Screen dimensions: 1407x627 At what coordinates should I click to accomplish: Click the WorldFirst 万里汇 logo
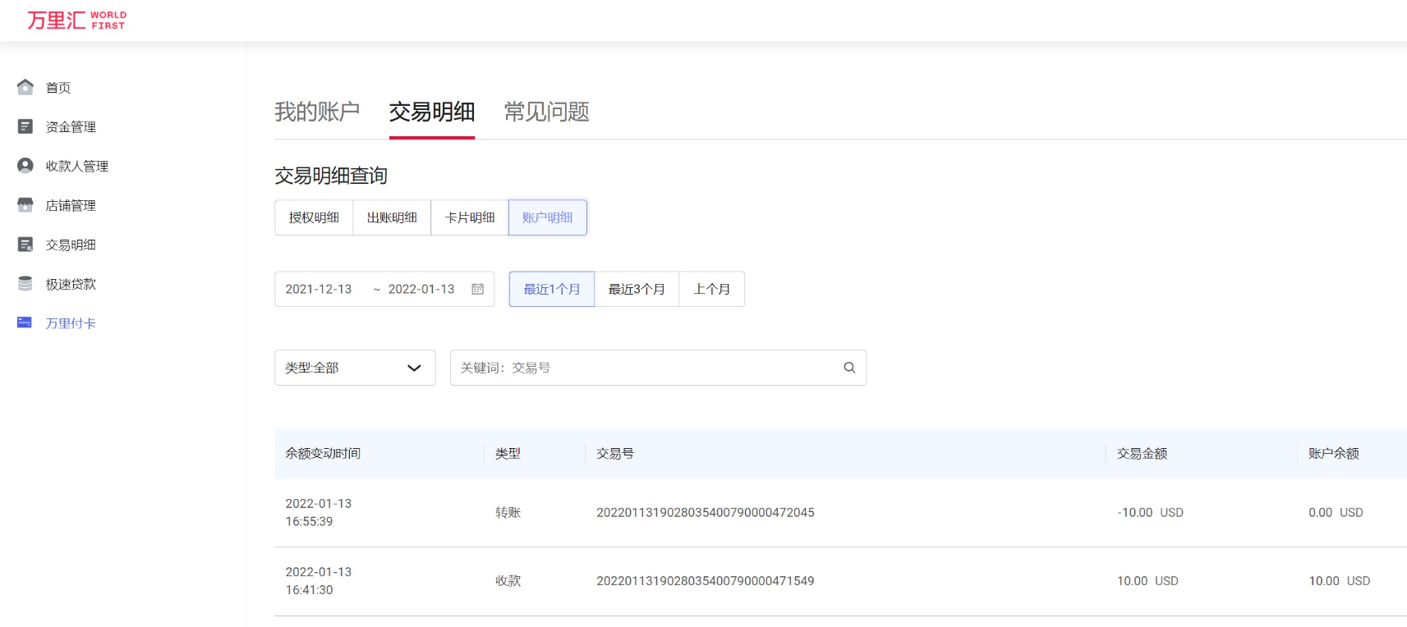[76, 20]
